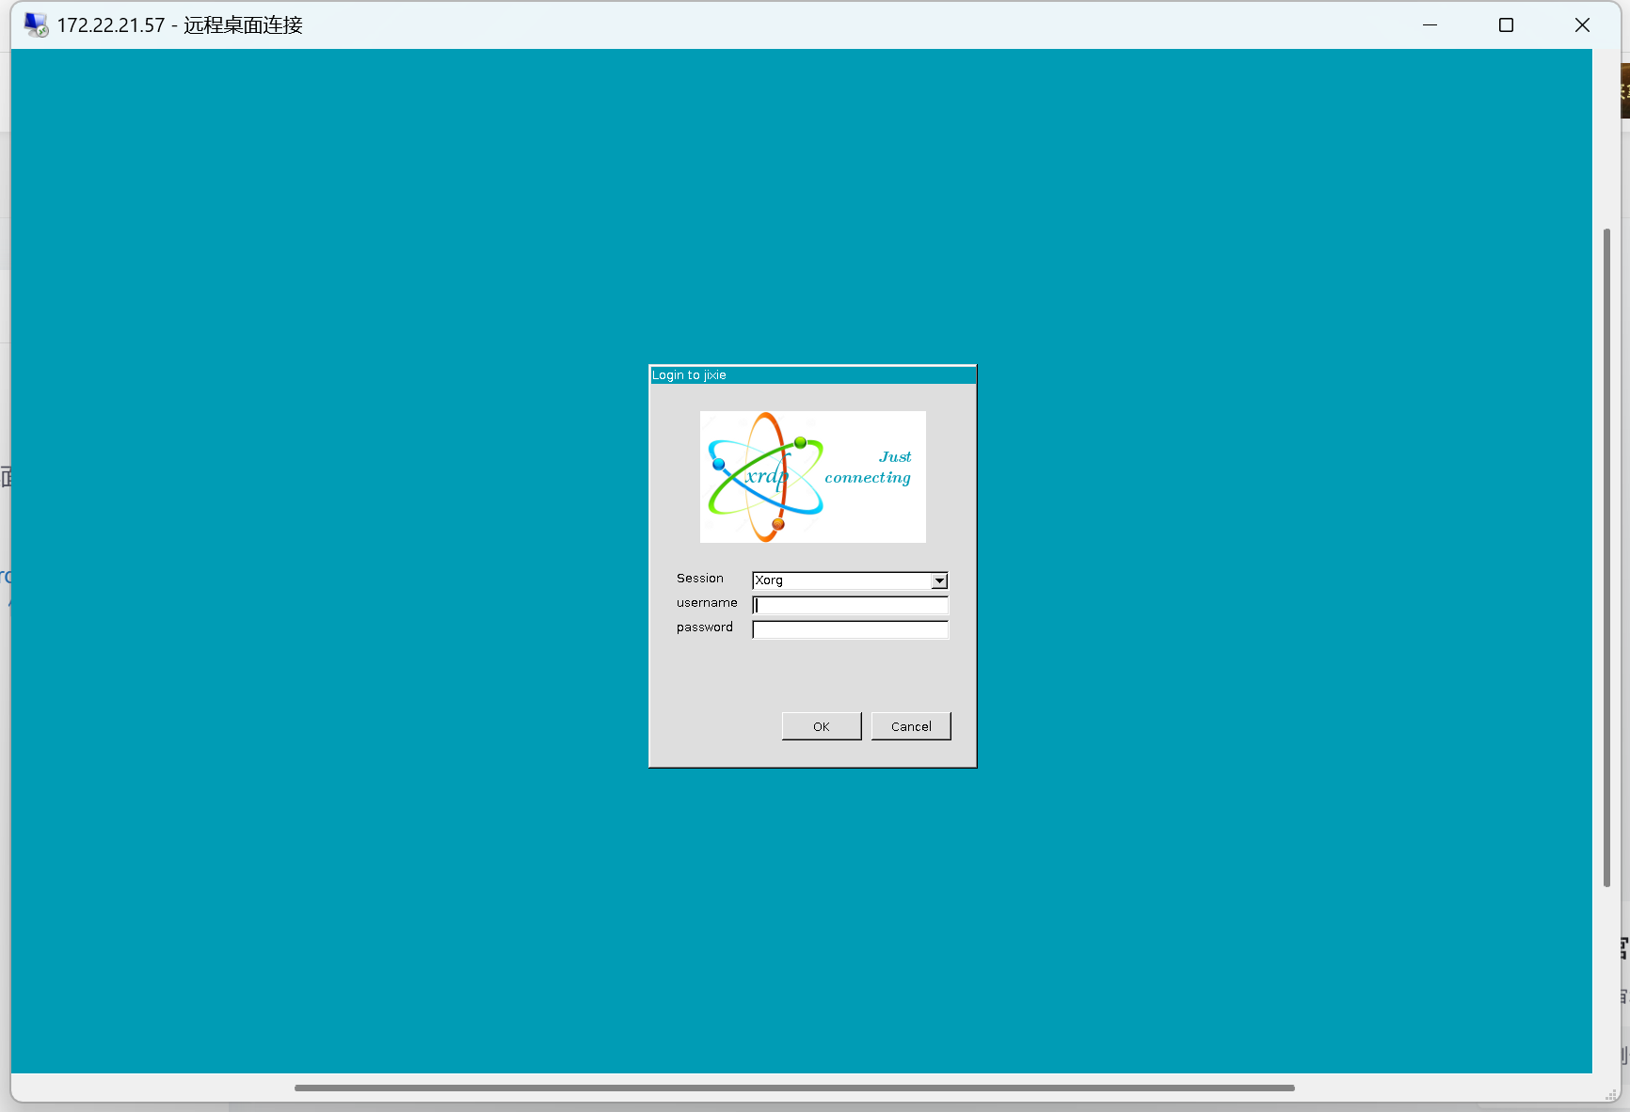Click the Remote Desktop Connection title icon

(x=36, y=25)
